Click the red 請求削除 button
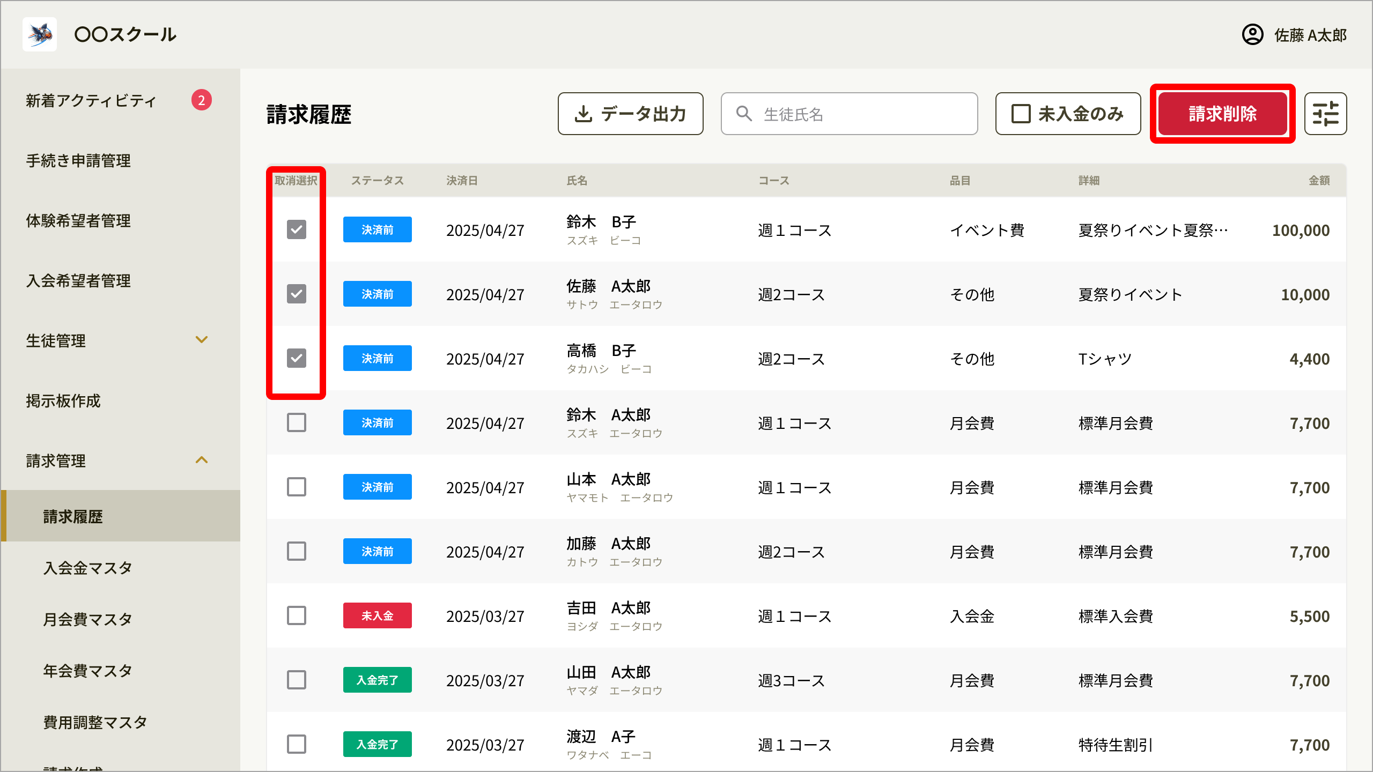1373x772 pixels. click(x=1222, y=114)
